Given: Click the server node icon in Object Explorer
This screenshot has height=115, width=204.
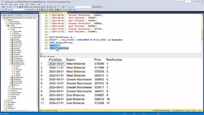Looking at the screenshot, I should point(4,18).
